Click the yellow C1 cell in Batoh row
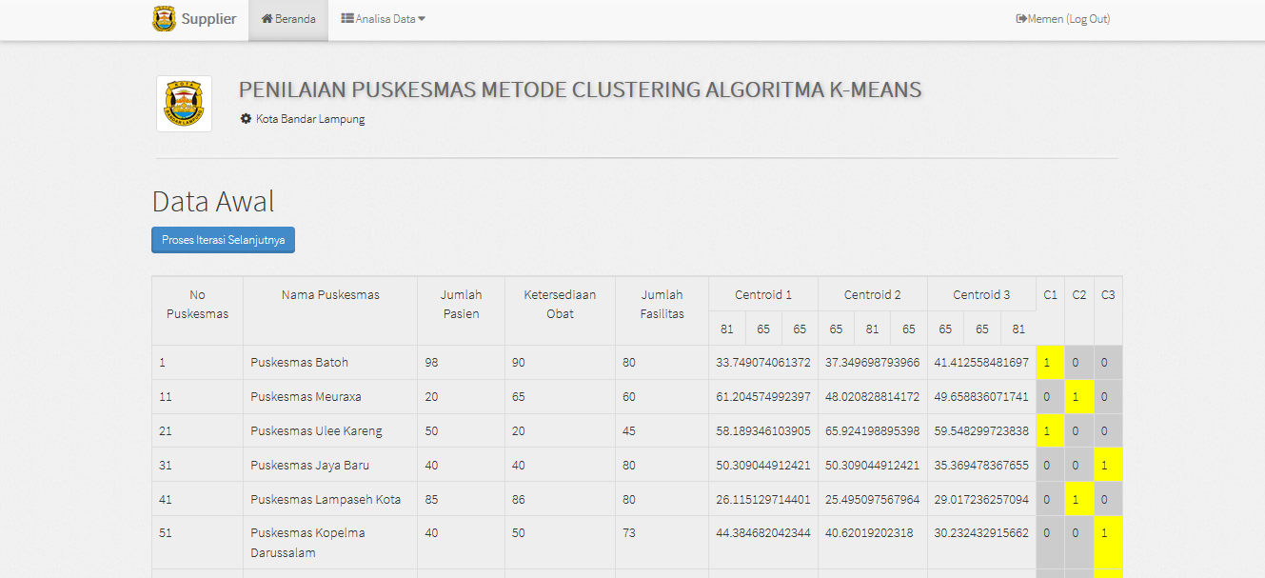Viewport: 1265px width, 578px height. click(1051, 363)
